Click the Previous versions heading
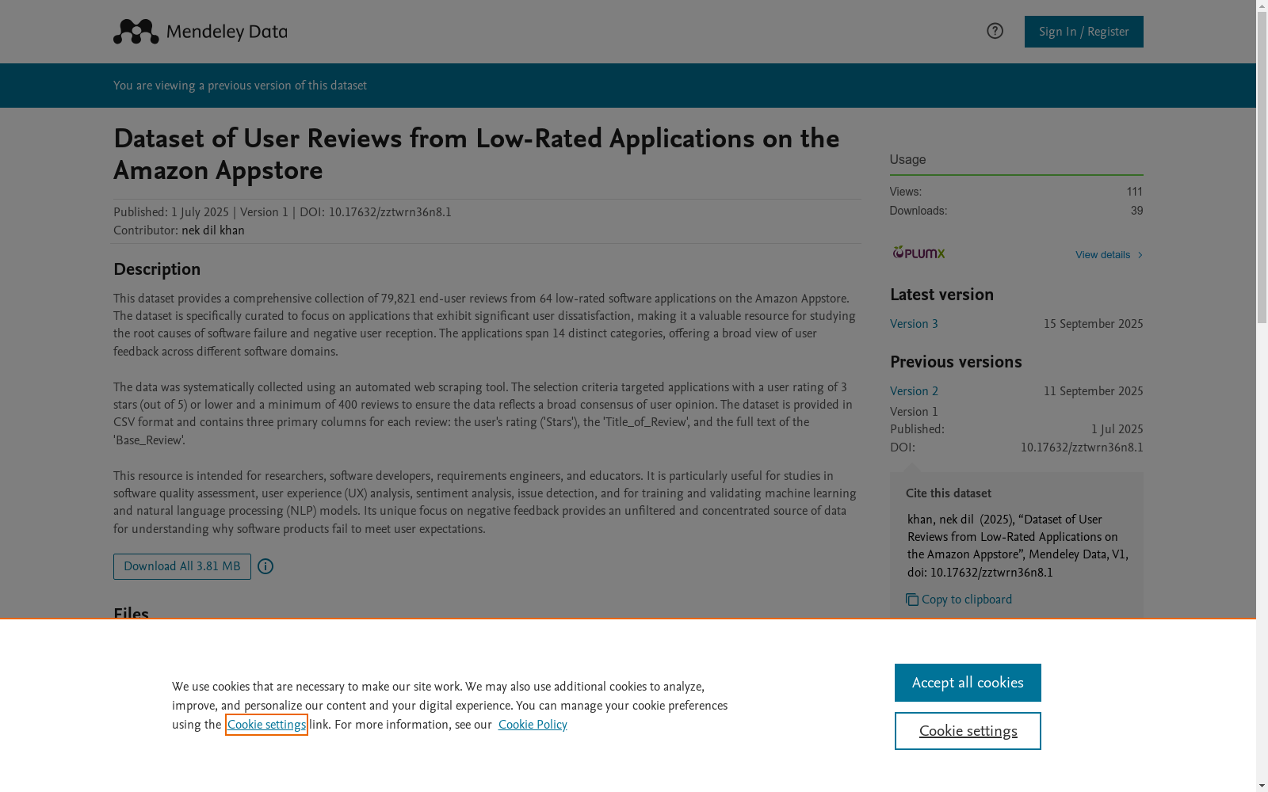Screen dimensions: 1268x792 (x=956, y=362)
